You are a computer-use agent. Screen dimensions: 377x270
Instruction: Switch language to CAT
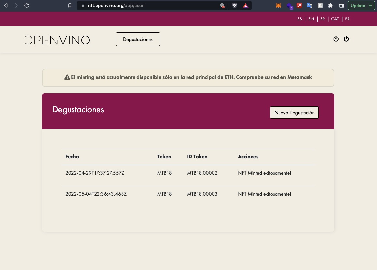pos(335,19)
